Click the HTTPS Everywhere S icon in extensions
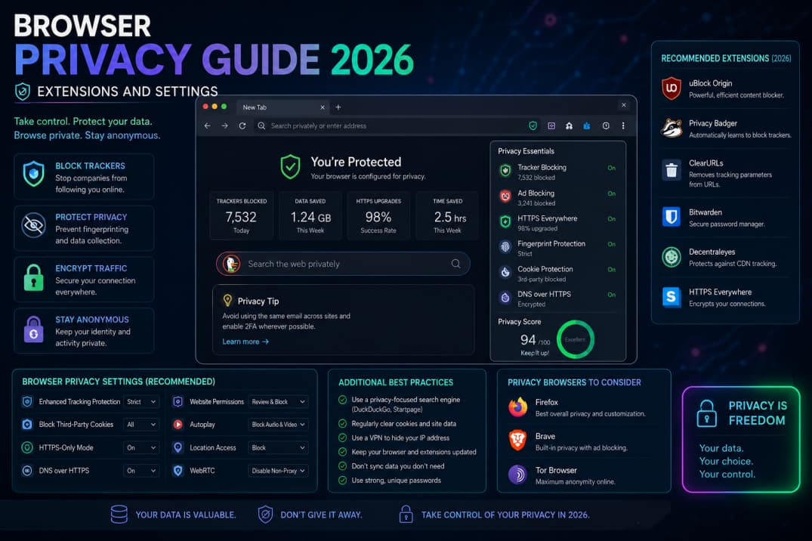This screenshot has height=541, width=812. pos(672,297)
